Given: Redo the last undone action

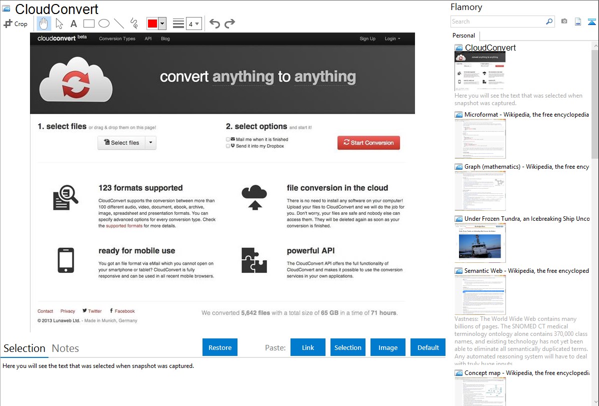Looking at the screenshot, I should pyautogui.click(x=229, y=24).
